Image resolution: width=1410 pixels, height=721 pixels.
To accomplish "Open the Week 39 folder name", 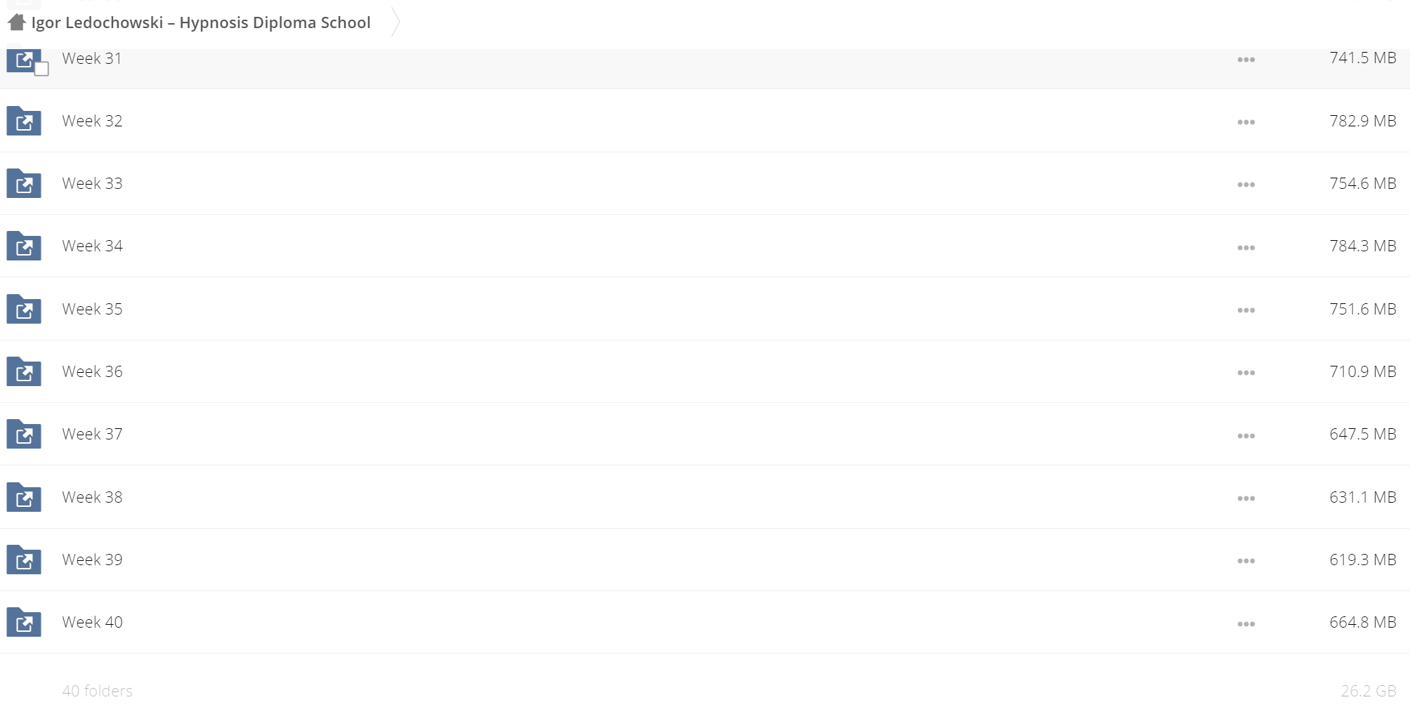I will pyautogui.click(x=92, y=560).
